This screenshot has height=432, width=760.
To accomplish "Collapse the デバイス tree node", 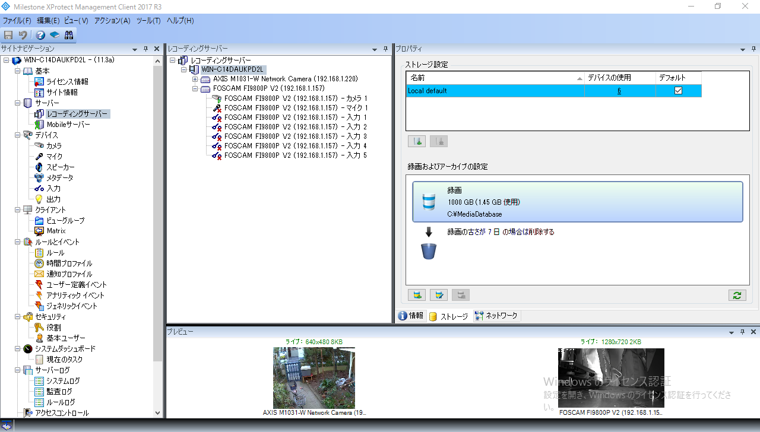I will pos(18,135).
